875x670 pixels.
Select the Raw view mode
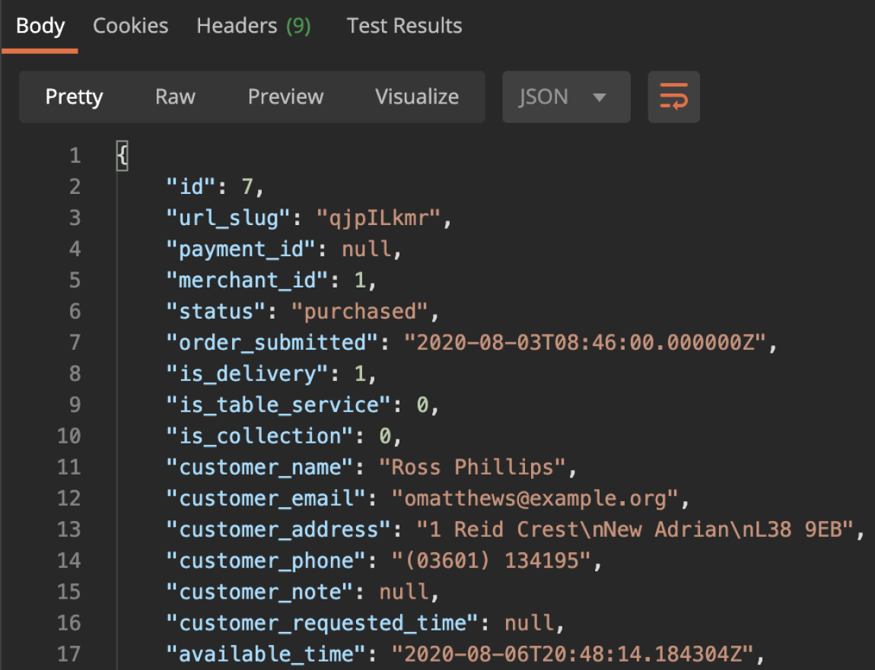[x=175, y=97]
